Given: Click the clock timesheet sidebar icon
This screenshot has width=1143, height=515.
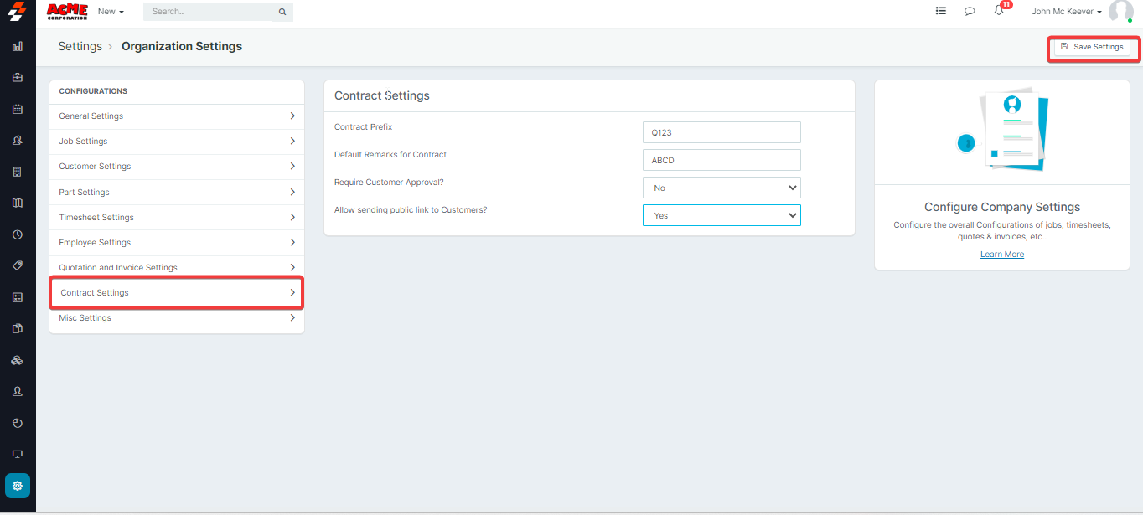Looking at the screenshot, I should (x=18, y=234).
